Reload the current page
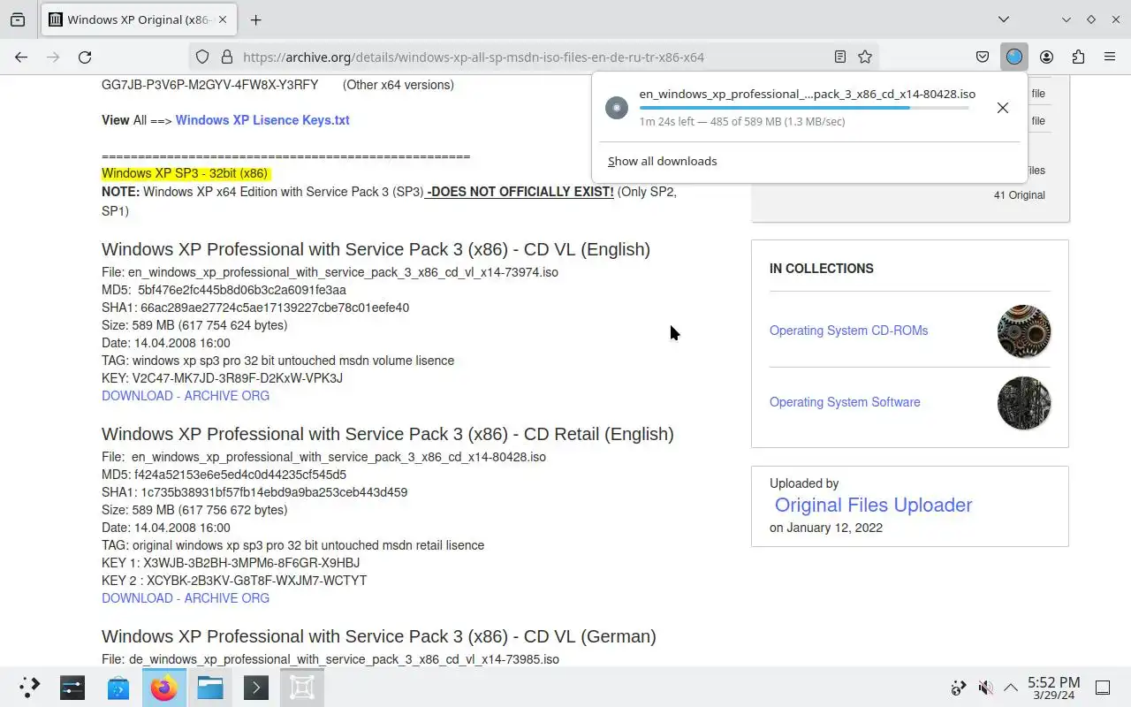1131x707 pixels. [x=85, y=57]
